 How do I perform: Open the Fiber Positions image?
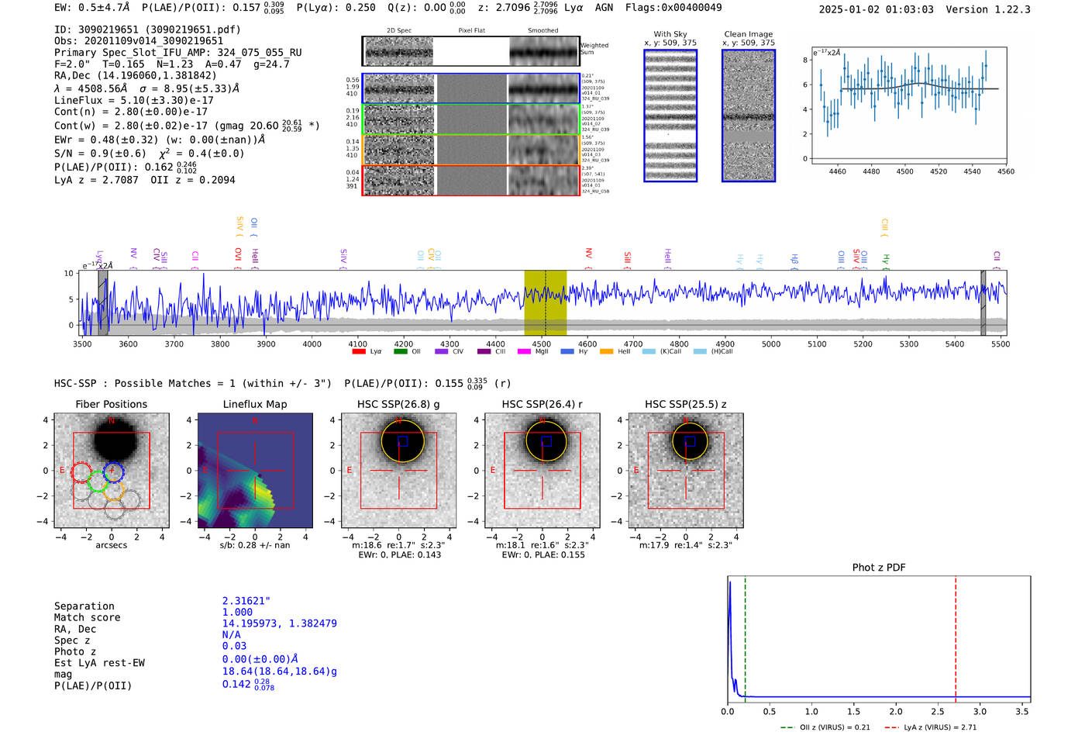pos(112,471)
